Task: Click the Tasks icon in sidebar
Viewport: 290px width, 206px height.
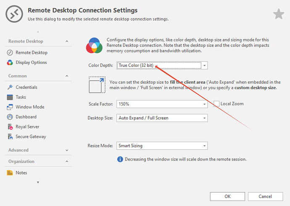Action: pos(10,97)
